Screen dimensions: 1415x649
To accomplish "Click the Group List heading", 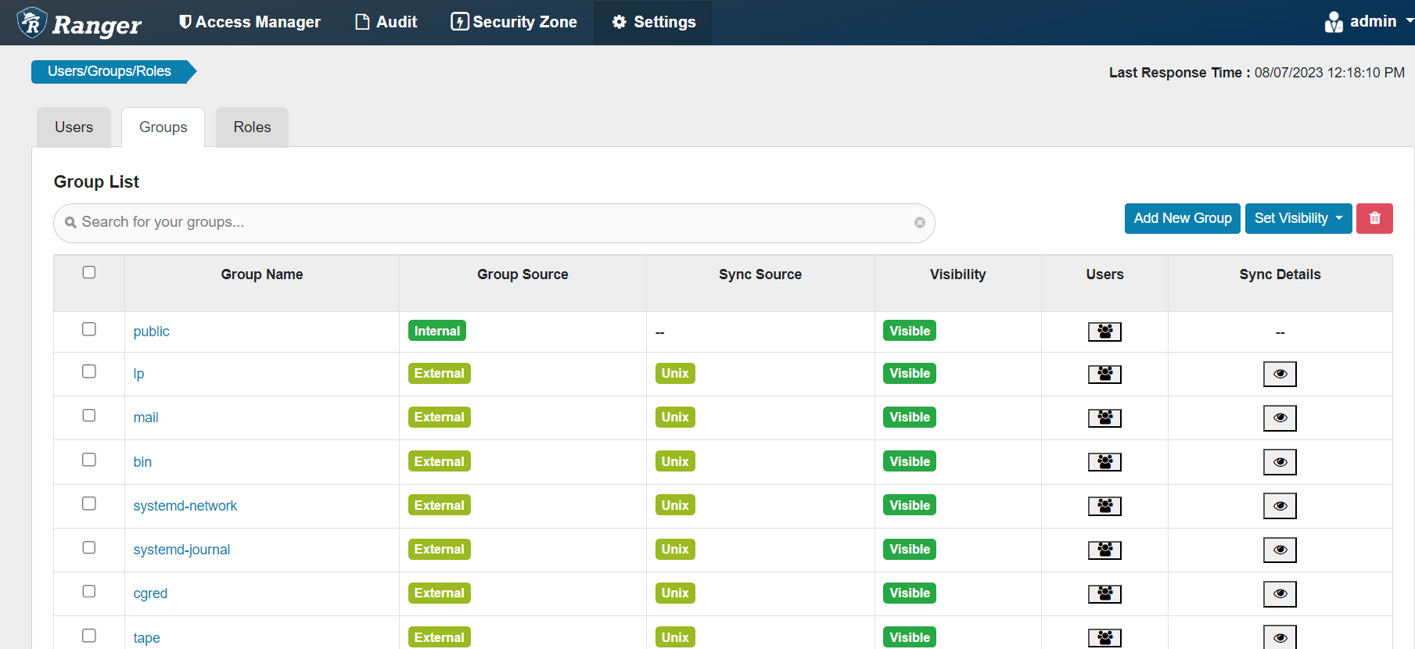I will coord(96,181).
